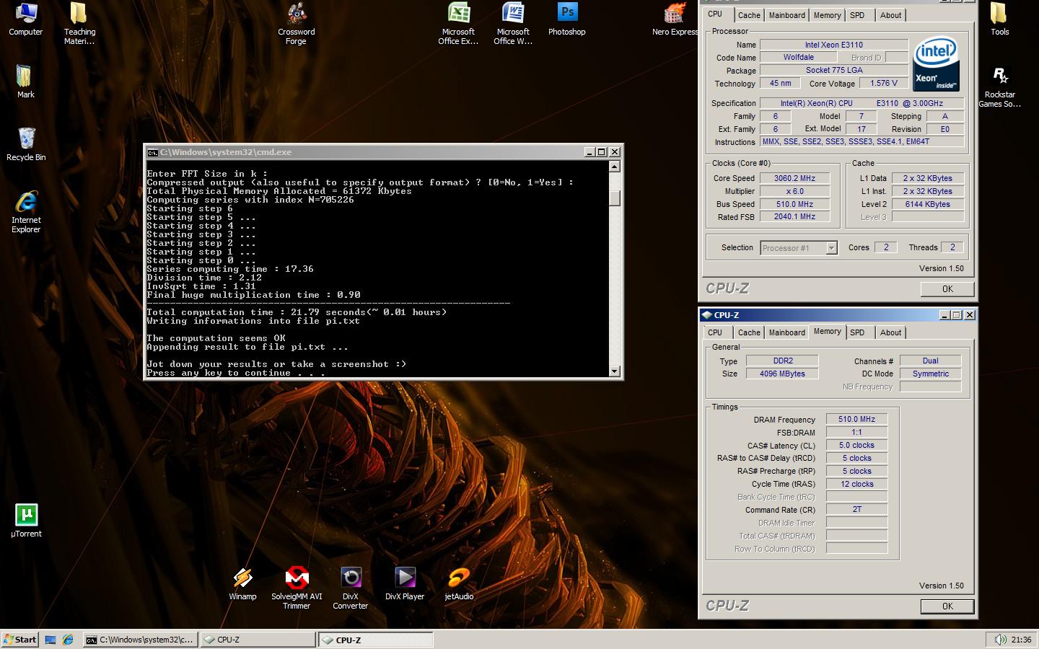Open the SPD tab in upper CPU-Z window
1039x649 pixels.
coord(857,15)
